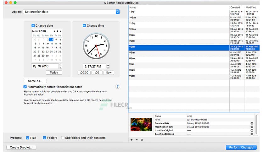
Task: Click Perform Changes button
Action: tap(241, 147)
